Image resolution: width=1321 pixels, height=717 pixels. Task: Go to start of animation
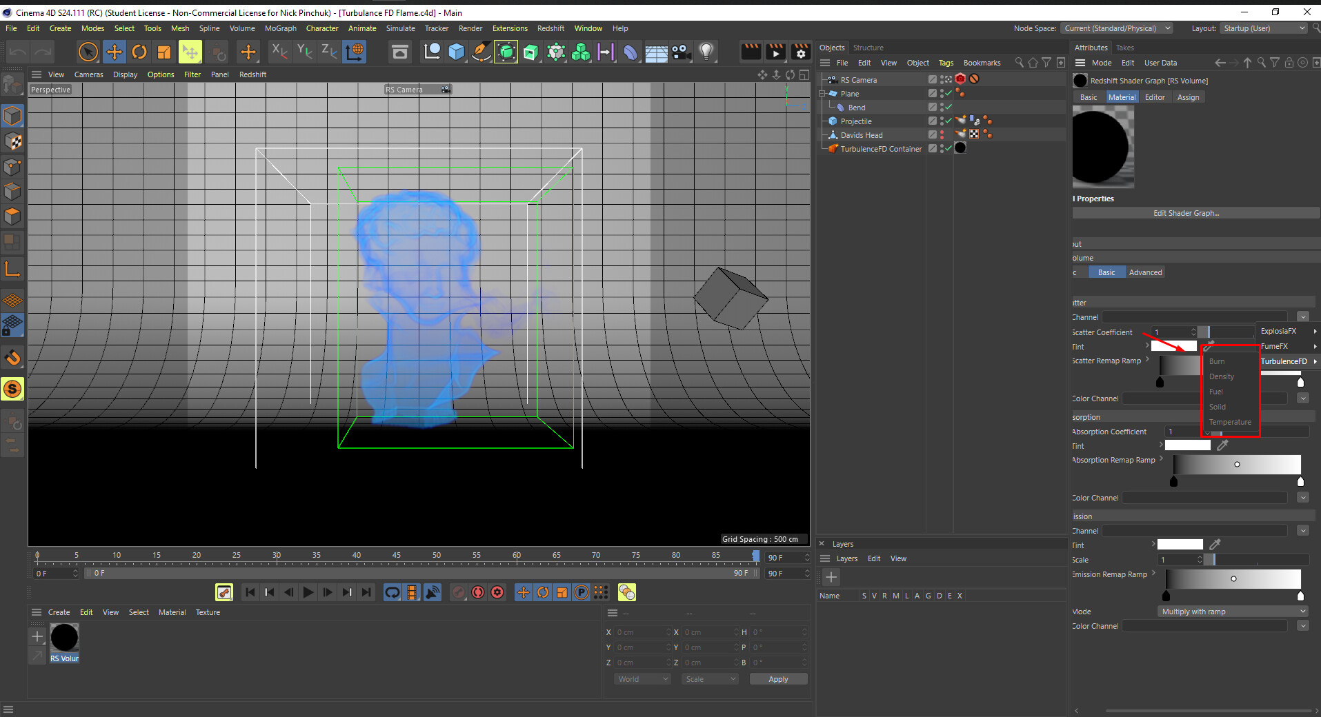[250, 592]
